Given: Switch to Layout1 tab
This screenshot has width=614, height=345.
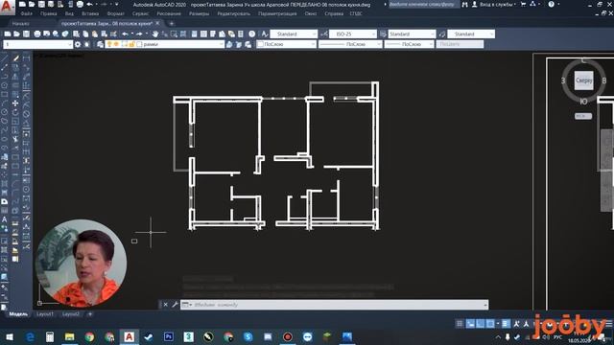Looking at the screenshot, I should click(x=45, y=314).
